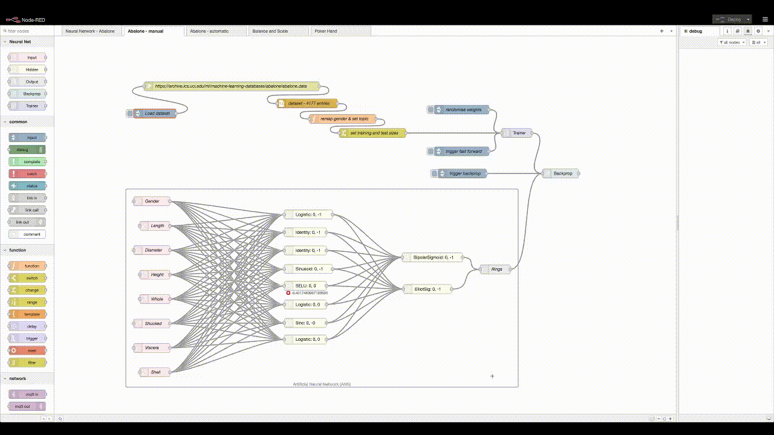
Task: Open the clear all messages dropdown
Action: click(x=759, y=42)
